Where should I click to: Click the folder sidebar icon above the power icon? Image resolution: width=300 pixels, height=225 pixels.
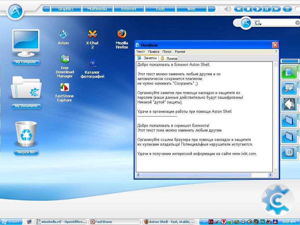tap(289, 137)
